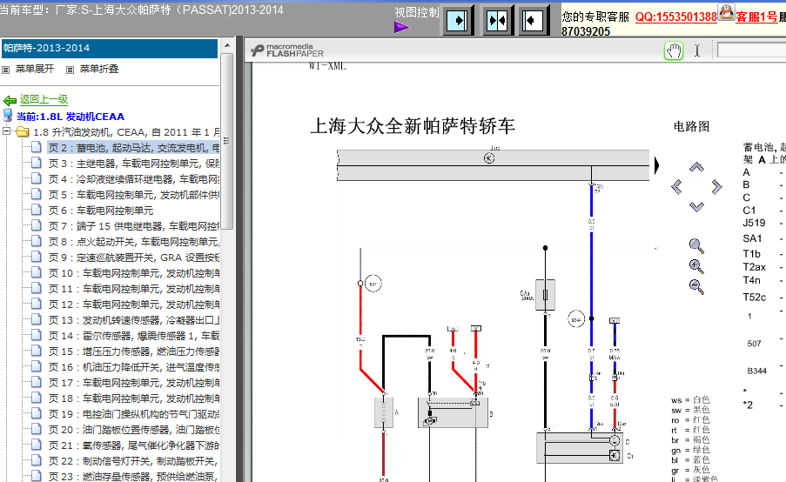Click 菜单折叠 to collapse the menu
786x482 pixels.
click(x=99, y=69)
